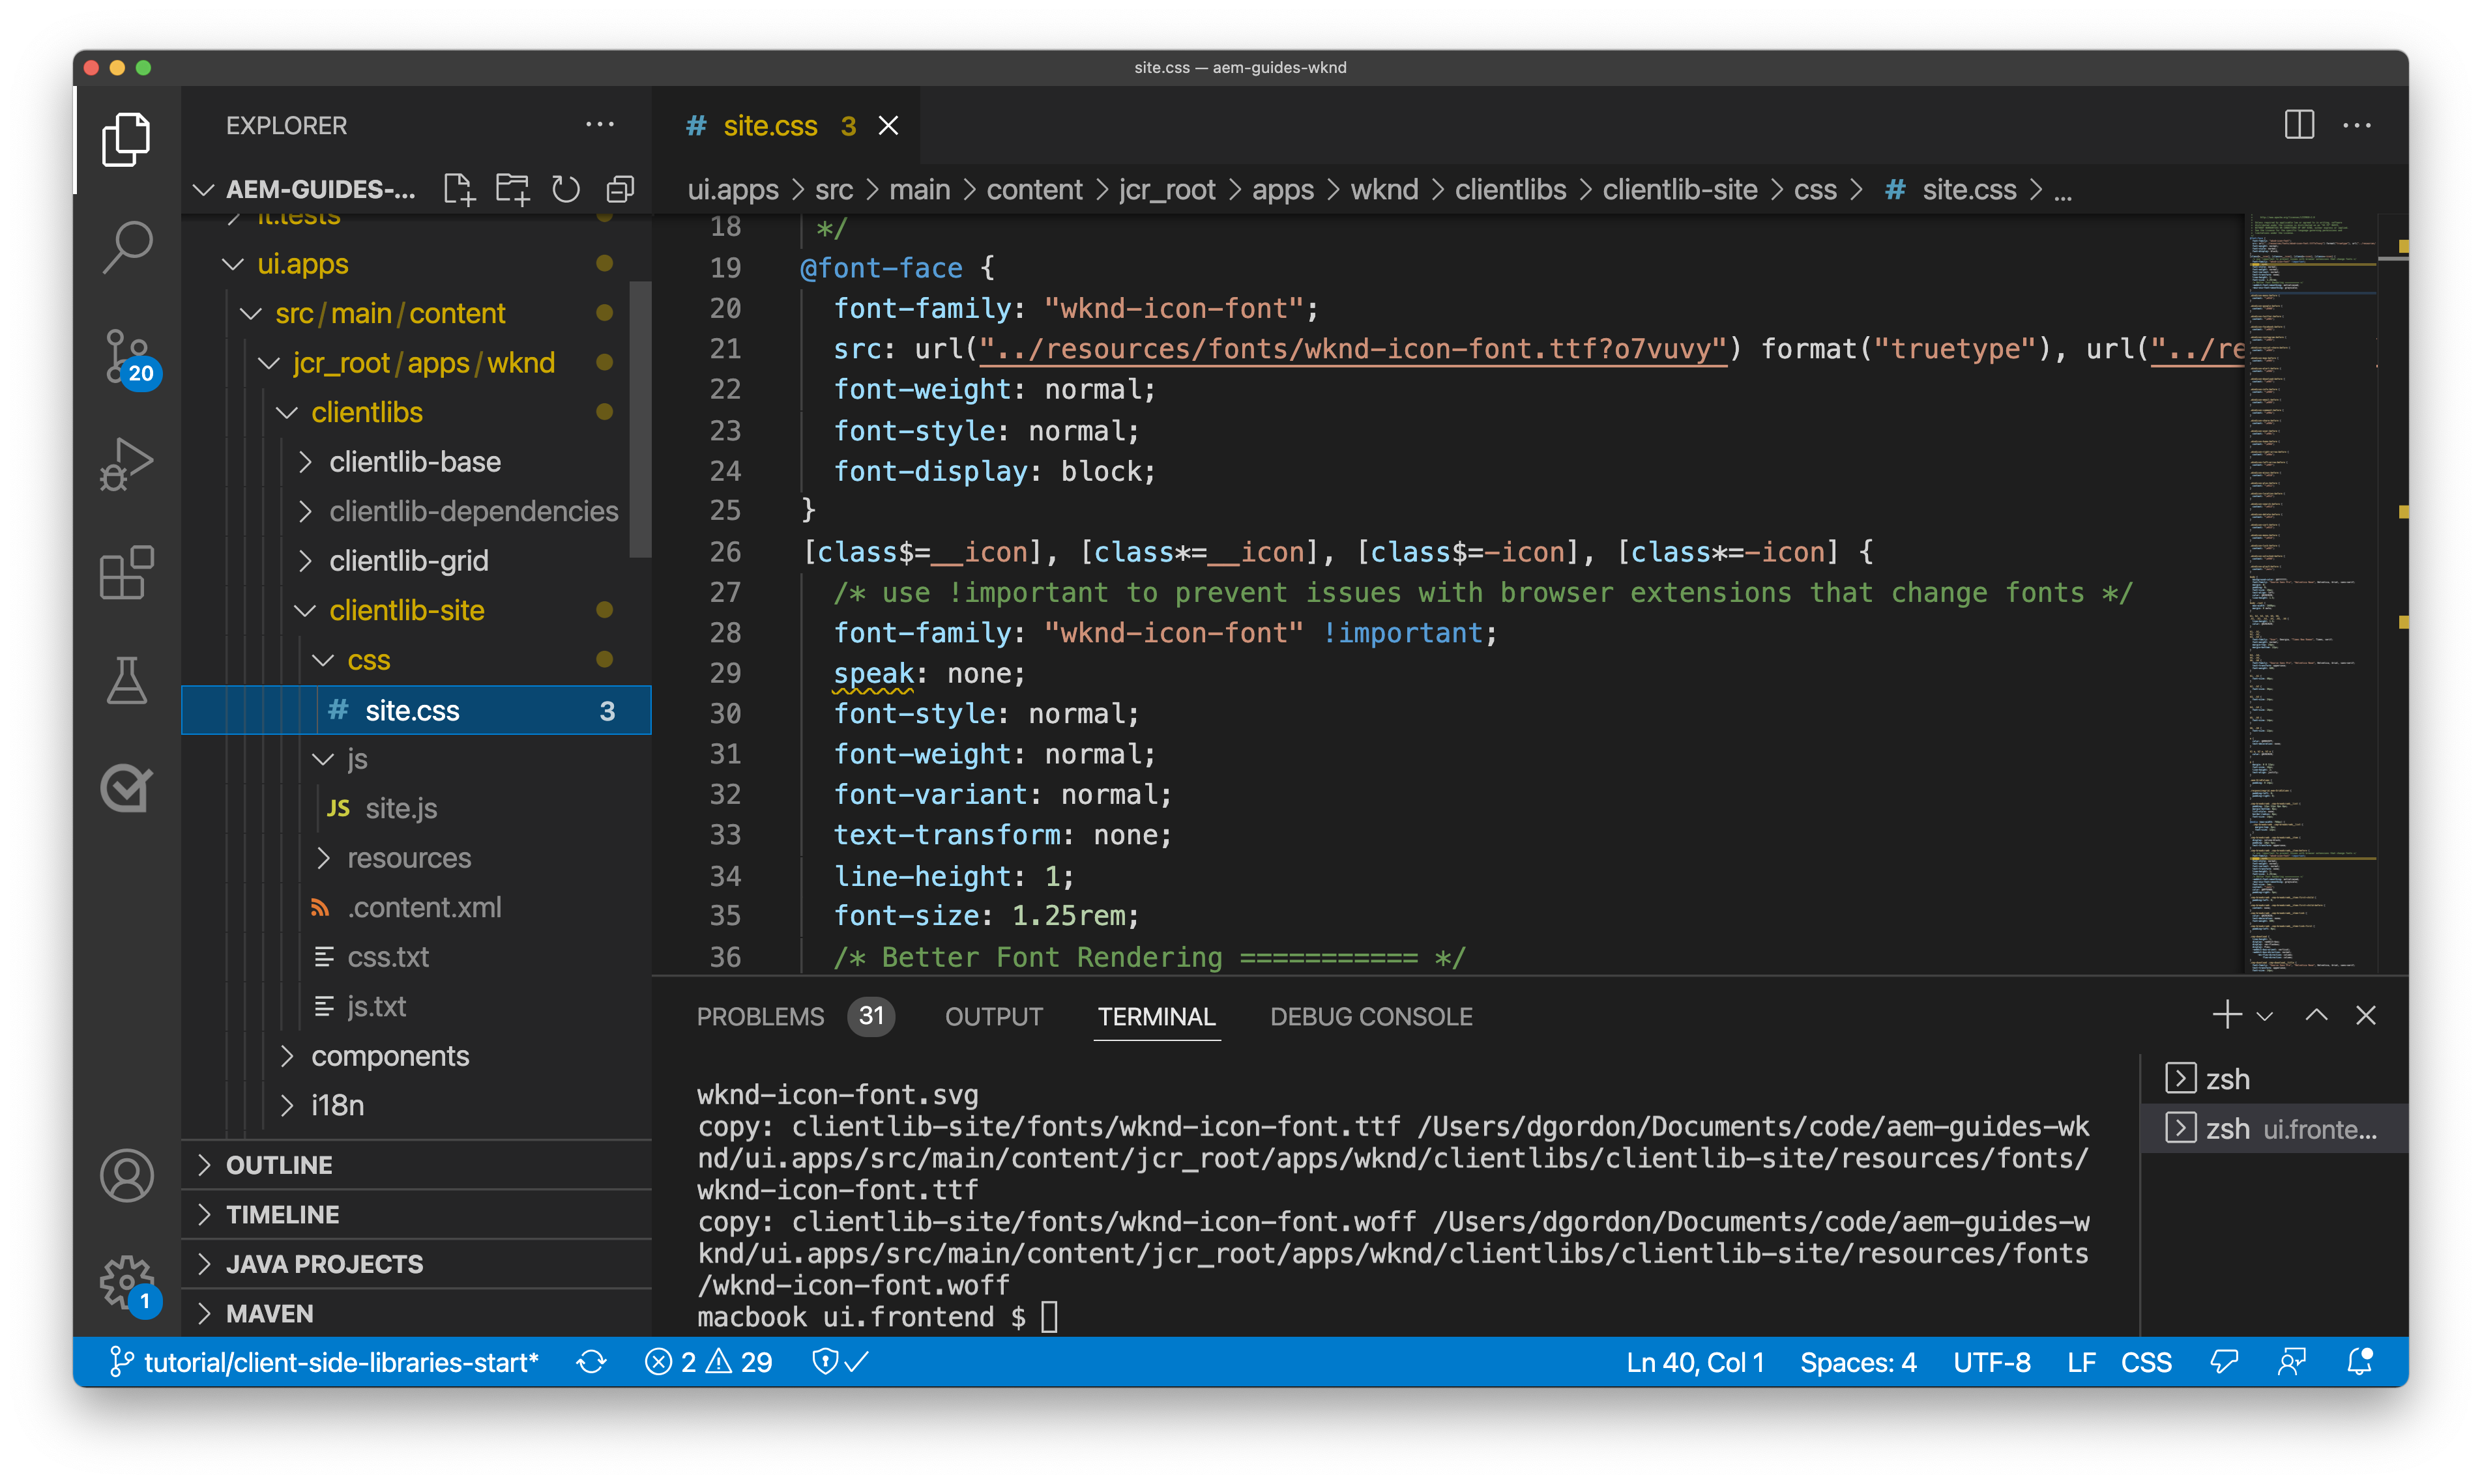
Task: Open the Testing flask view
Action: point(127,680)
